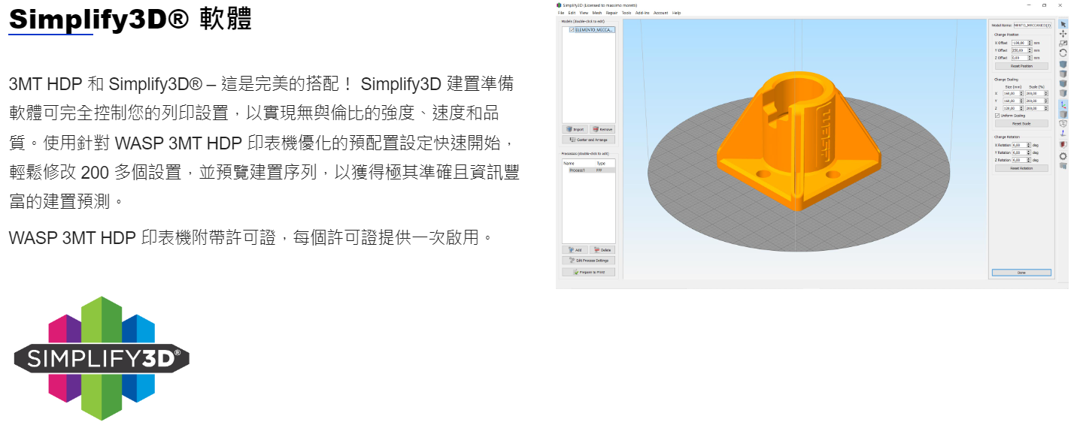This screenshot has height=425, width=1074.
Task: Click the Delete process button
Action: [x=602, y=249]
